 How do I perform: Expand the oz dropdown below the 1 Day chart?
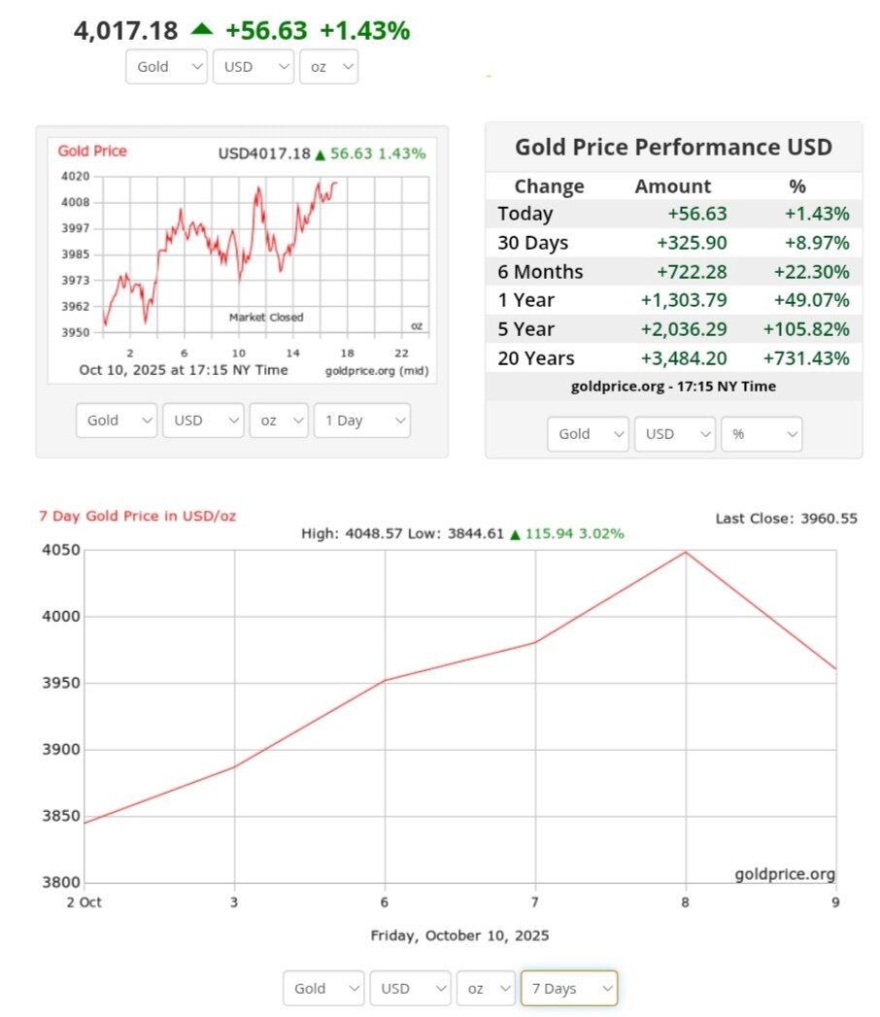tap(278, 421)
